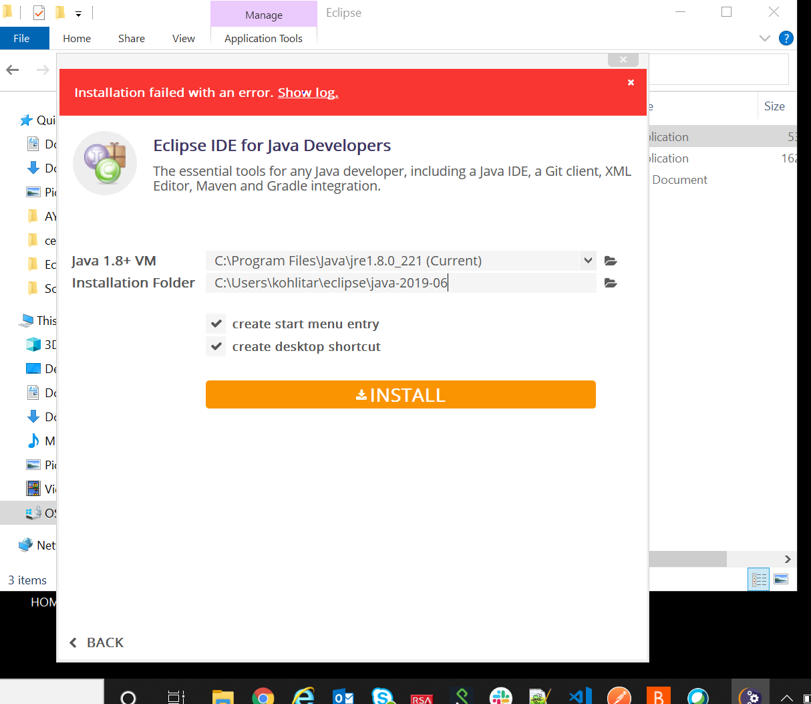
Task: Select the Manage contextual tab
Action: 263,15
